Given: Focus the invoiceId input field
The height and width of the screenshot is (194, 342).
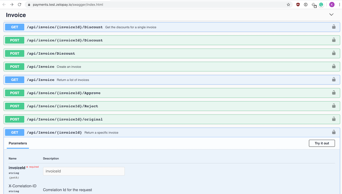Looking at the screenshot, I should 84,171.
